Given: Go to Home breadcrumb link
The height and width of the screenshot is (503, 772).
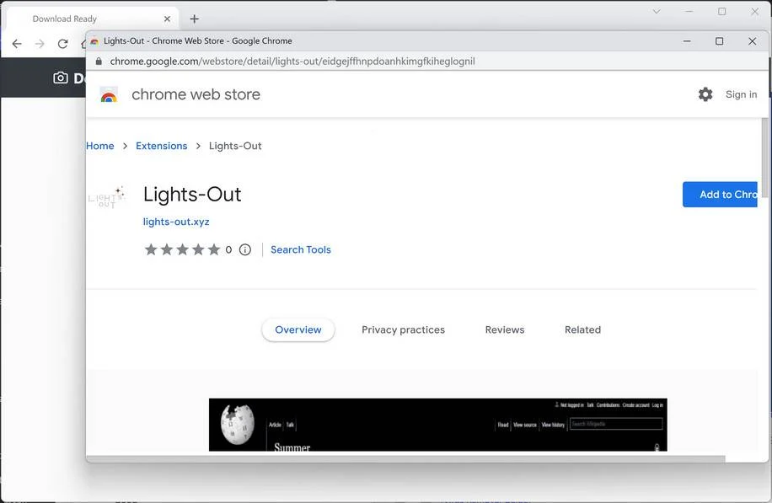Looking at the screenshot, I should [100, 146].
